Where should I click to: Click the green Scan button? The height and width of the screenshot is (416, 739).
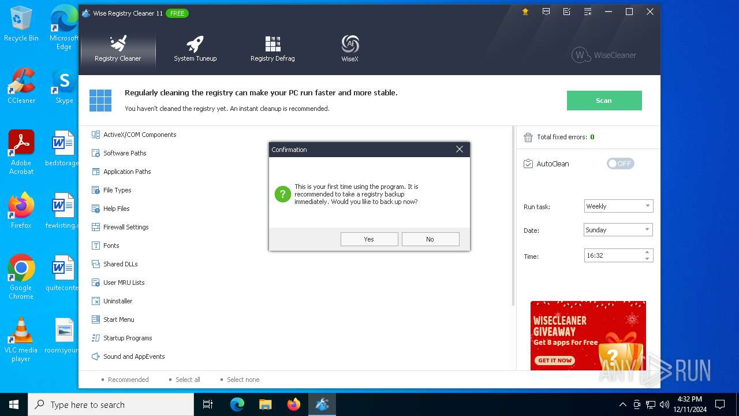[x=604, y=101]
